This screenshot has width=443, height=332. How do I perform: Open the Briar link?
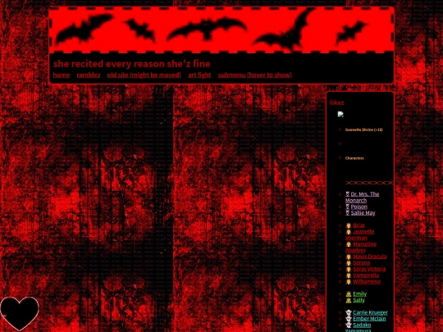tap(359, 225)
